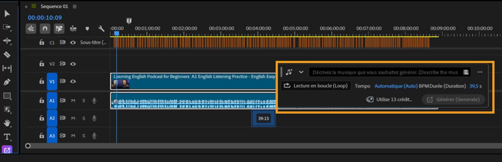
Task: Add a marker with the marker icon
Action: 87,29
